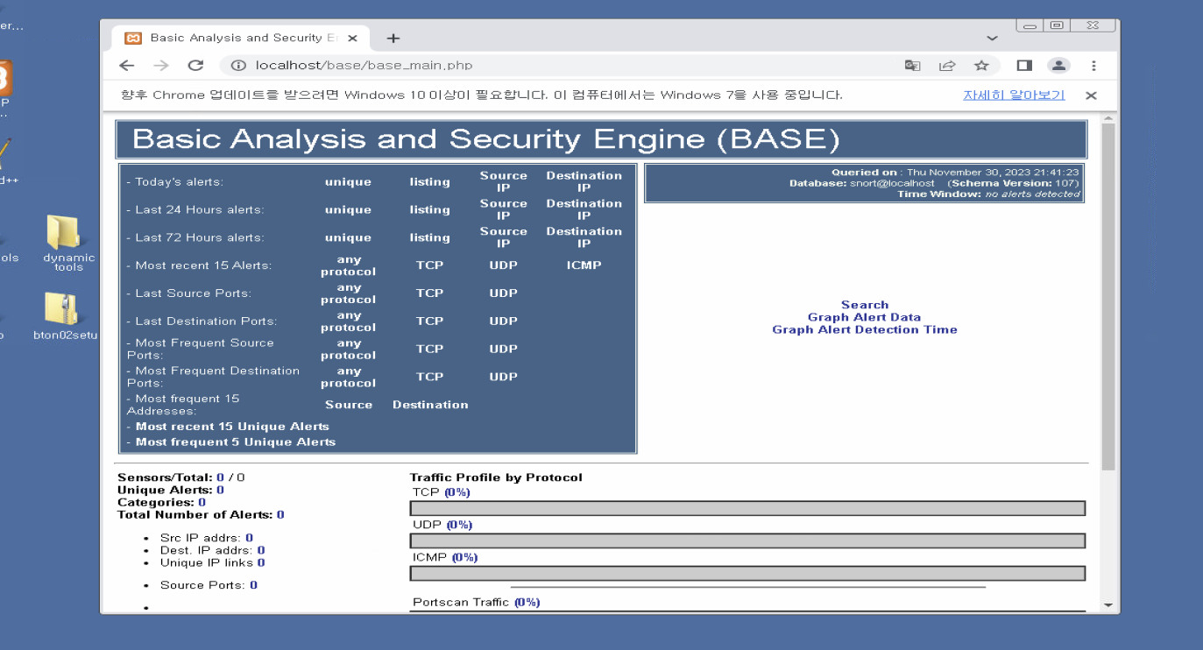Click ICMP for Most recent 15 Alerts
The height and width of the screenshot is (650, 1203).
point(584,265)
